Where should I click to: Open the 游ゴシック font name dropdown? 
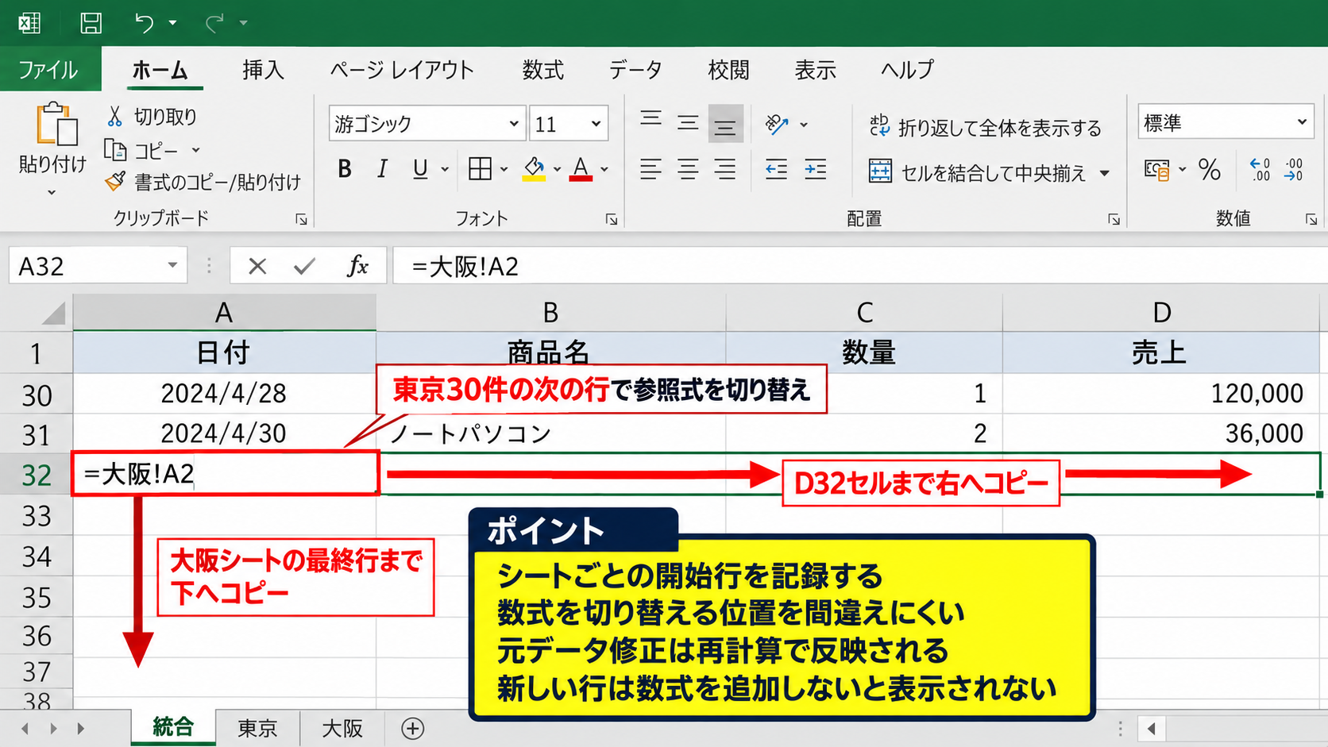(514, 124)
